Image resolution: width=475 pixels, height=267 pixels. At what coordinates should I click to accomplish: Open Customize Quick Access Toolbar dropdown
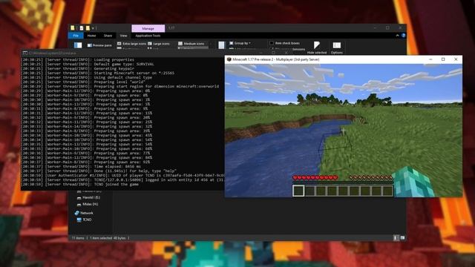[93, 28]
